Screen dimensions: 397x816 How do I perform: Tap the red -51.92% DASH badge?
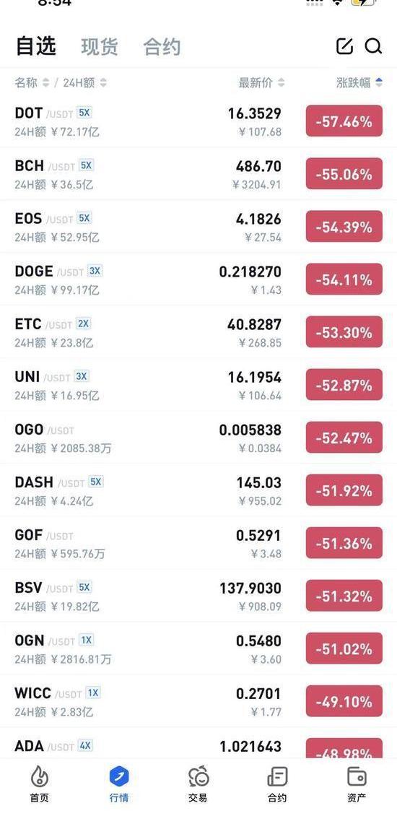tap(344, 490)
